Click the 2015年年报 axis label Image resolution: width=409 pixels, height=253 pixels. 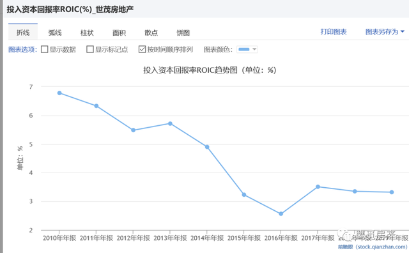click(244, 238)
